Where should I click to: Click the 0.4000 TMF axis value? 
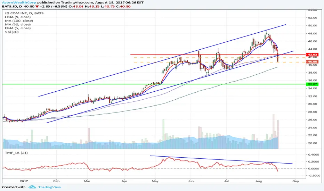(314, 155)
